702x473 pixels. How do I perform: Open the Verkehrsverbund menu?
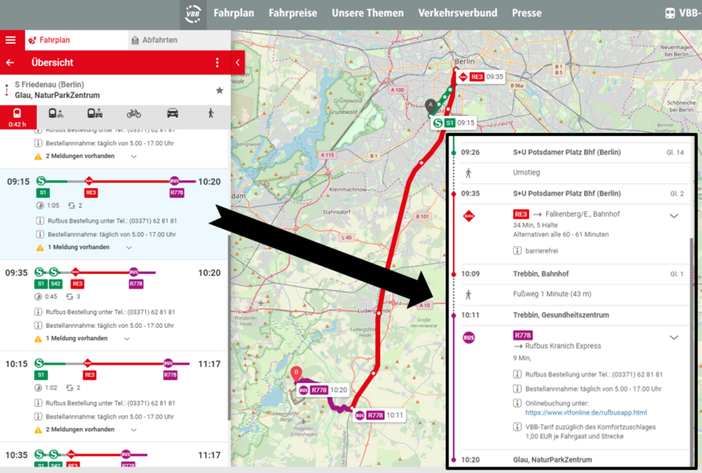457,13
